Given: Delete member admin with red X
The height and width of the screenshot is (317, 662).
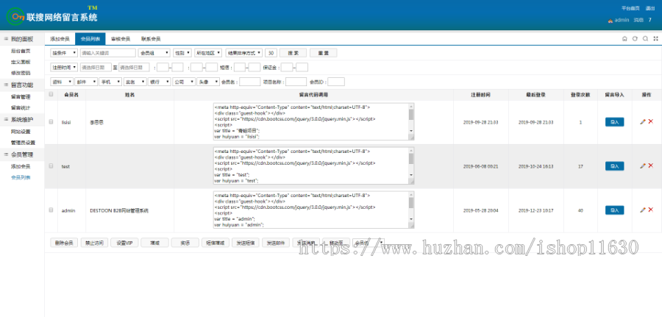Looking at the screenshot, I should click(x=651, y=210).
